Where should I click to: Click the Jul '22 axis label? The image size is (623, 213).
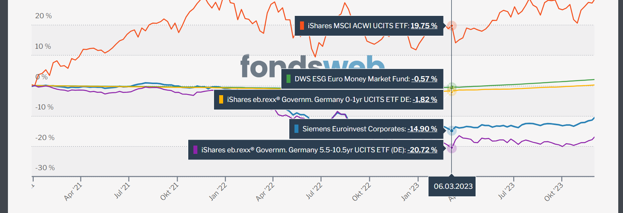313,191
